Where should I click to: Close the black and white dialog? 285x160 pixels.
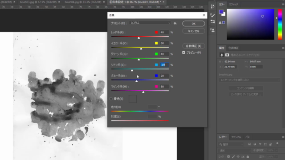tap(204, 15)
